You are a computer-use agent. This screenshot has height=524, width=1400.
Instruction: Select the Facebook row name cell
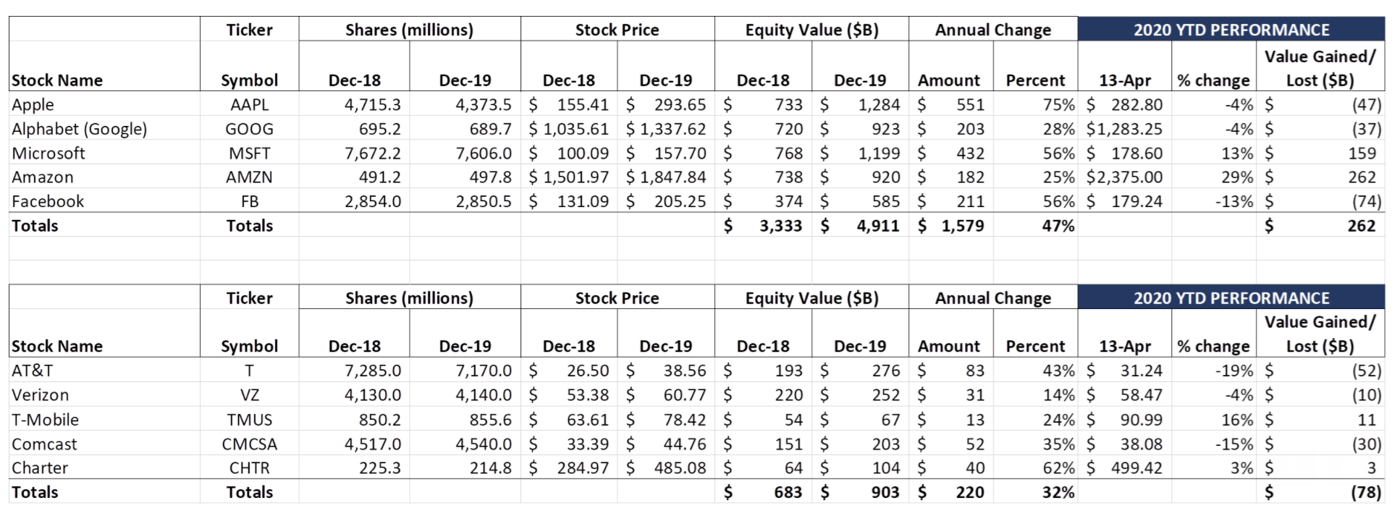(x=48, y=201)
